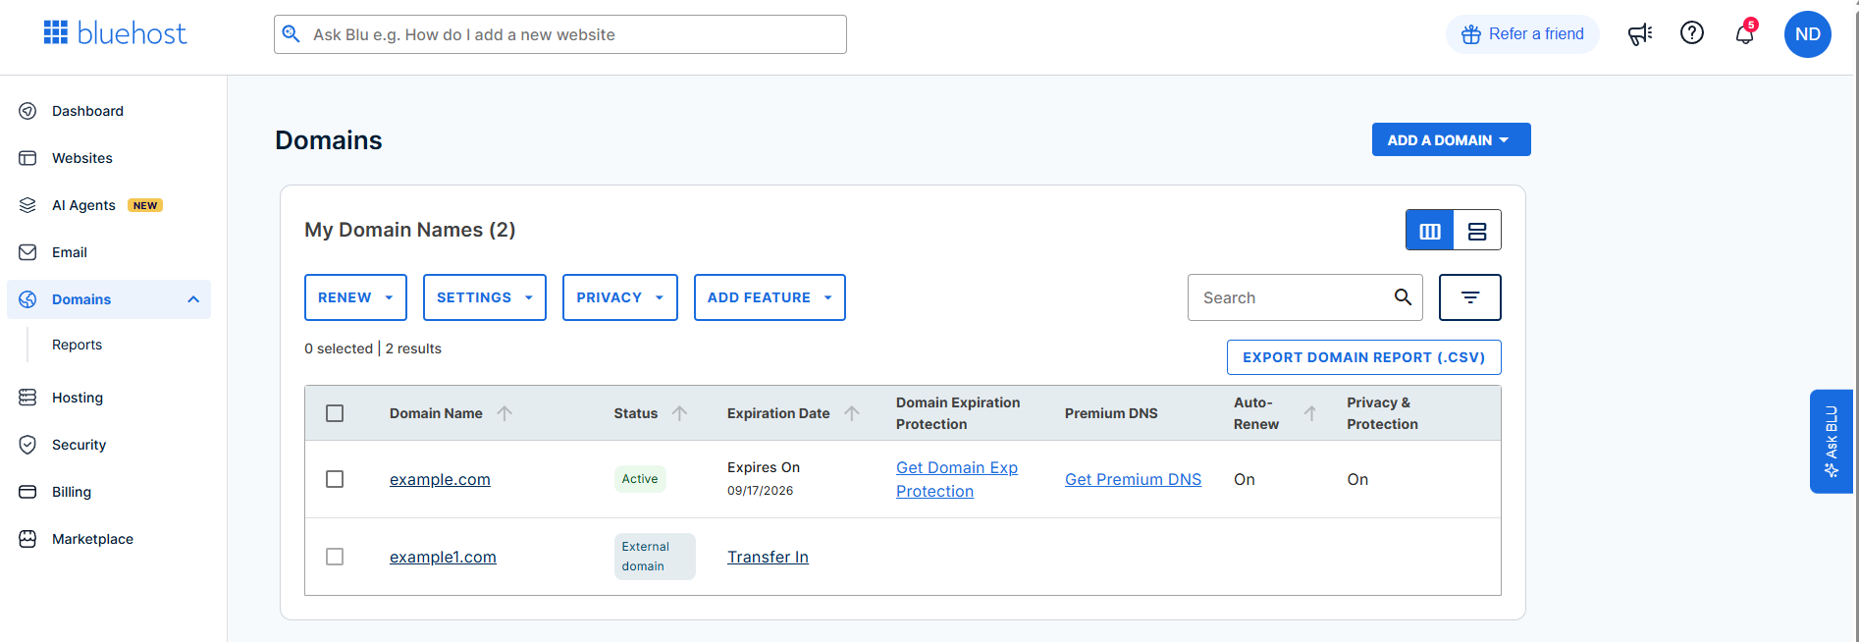Focus the domain Search field

pyautogui.click(x=1305, y=297)
